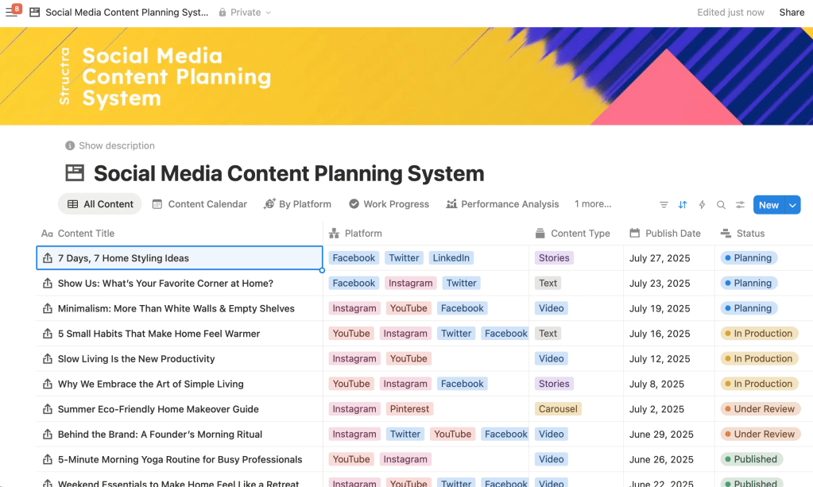Open the dropdown arrow beside New
Screen dimensions: 813x487
(792, 205)
